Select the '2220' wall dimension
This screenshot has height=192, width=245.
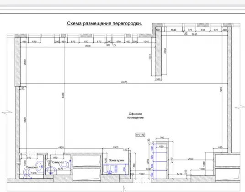[150, 57]
